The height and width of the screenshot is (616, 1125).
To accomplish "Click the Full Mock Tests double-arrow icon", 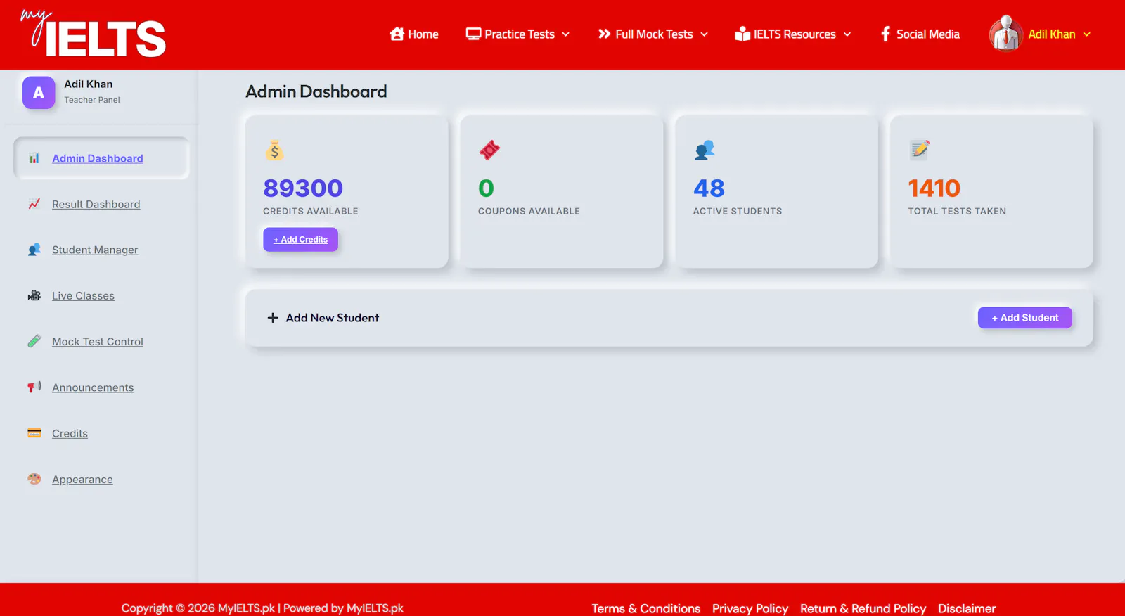I will (604, 34).
